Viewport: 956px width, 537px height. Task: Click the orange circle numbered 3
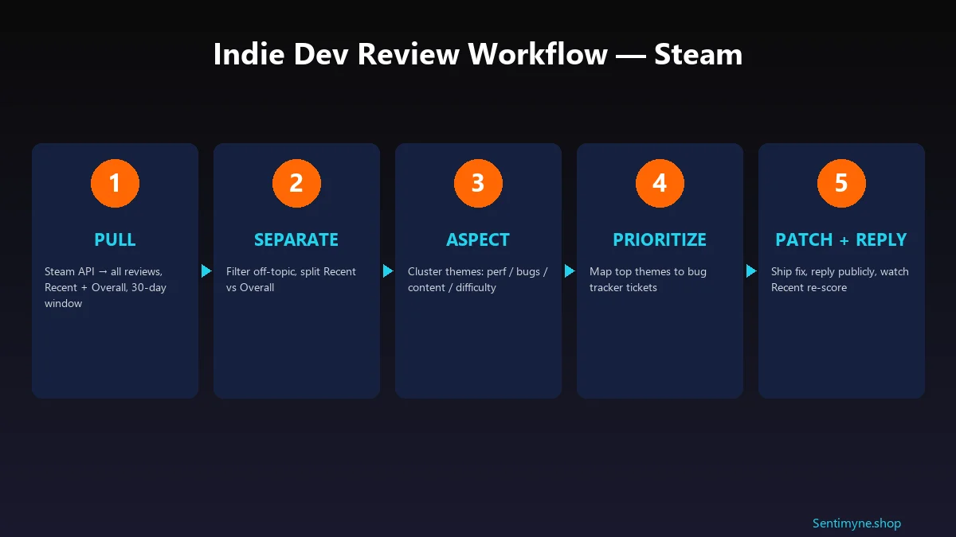(x=478, y=183)
